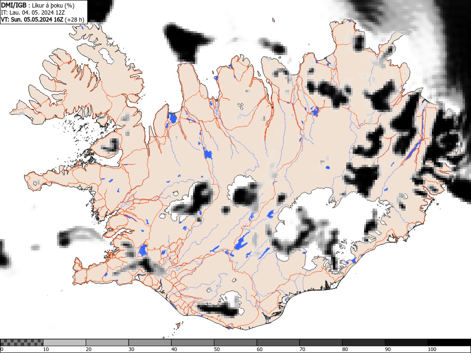Click the 60-70 dark gray legend swatch

(278, 343)
